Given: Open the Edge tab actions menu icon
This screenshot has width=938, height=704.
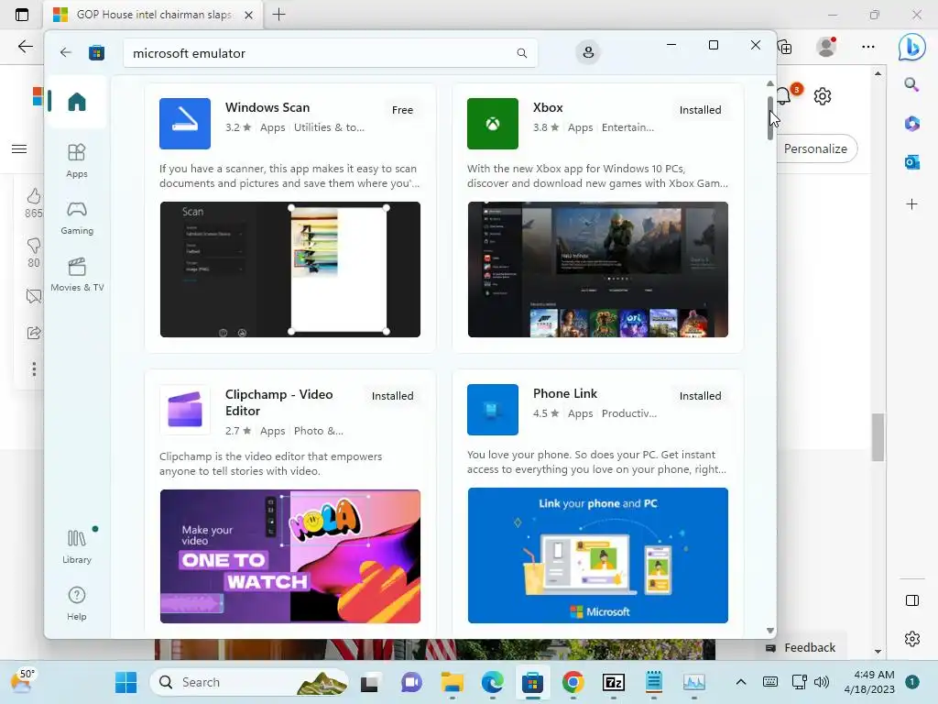Looking at the screenshot, I should tap(22, 15).
